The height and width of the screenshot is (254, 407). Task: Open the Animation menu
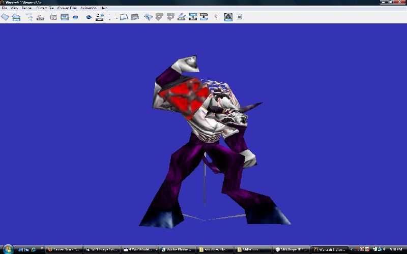click(88, 8)
